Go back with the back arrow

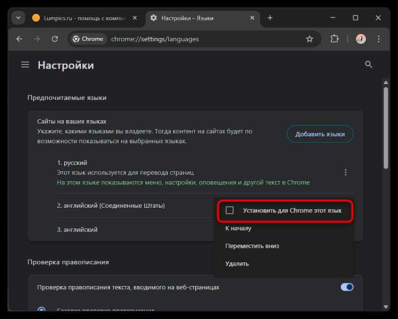(x=19, y=39)
